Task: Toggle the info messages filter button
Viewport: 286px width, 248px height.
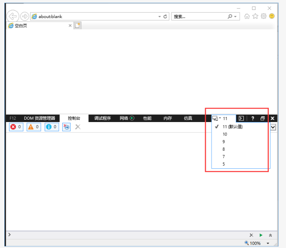Action: pyautogui.click(x=51, y=127)
